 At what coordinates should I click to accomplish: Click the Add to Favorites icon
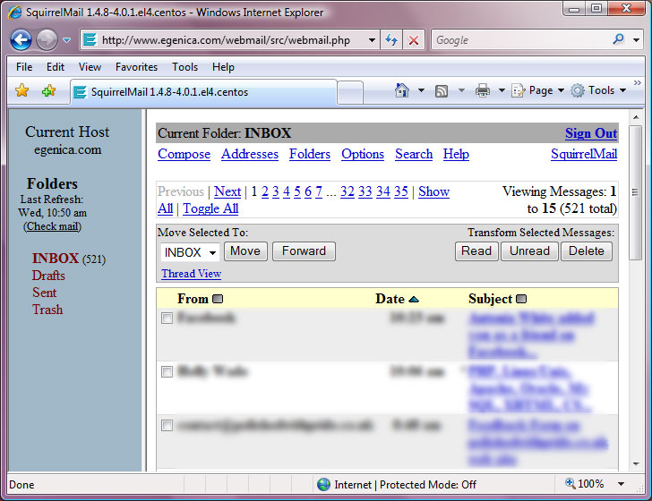coord(49,90)
